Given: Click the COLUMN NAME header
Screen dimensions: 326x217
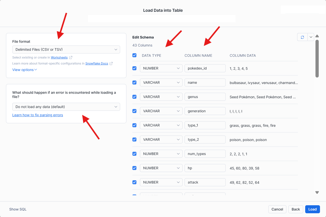Looking at the screenshot, I should pyautogui.click(x=198, y=55).
